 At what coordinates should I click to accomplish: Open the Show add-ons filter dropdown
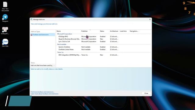click(x=43, y=65)
